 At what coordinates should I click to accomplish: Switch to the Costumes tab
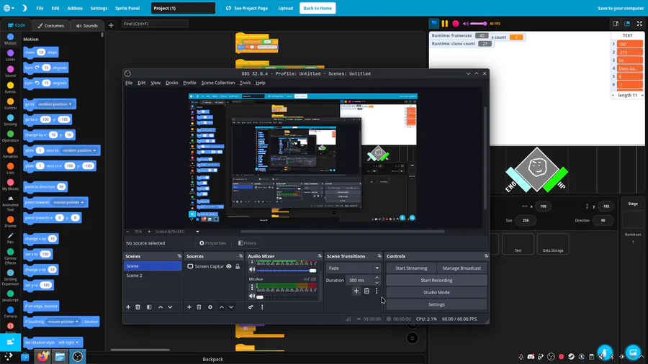(x=51, y=26)
